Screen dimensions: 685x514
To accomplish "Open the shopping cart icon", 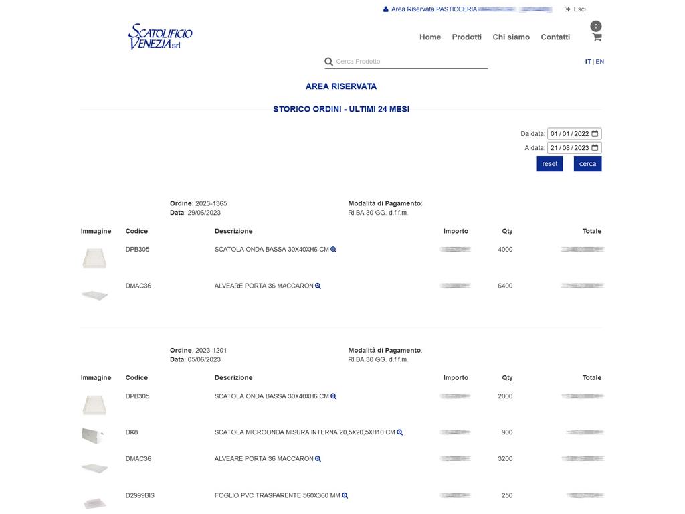I will [597, 37].
